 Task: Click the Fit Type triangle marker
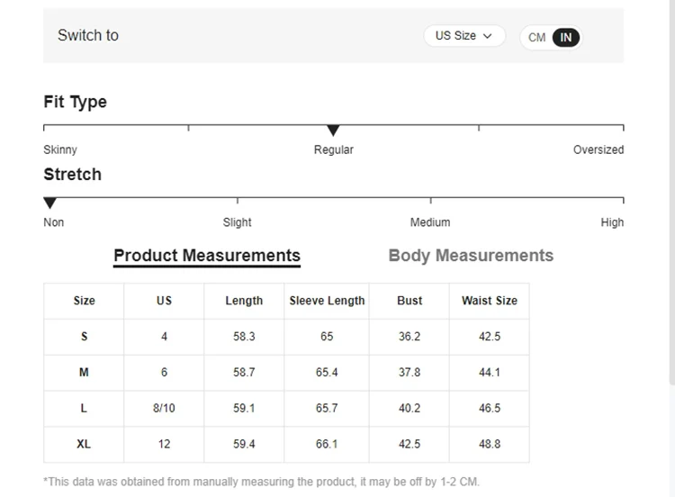pos(333,131)
